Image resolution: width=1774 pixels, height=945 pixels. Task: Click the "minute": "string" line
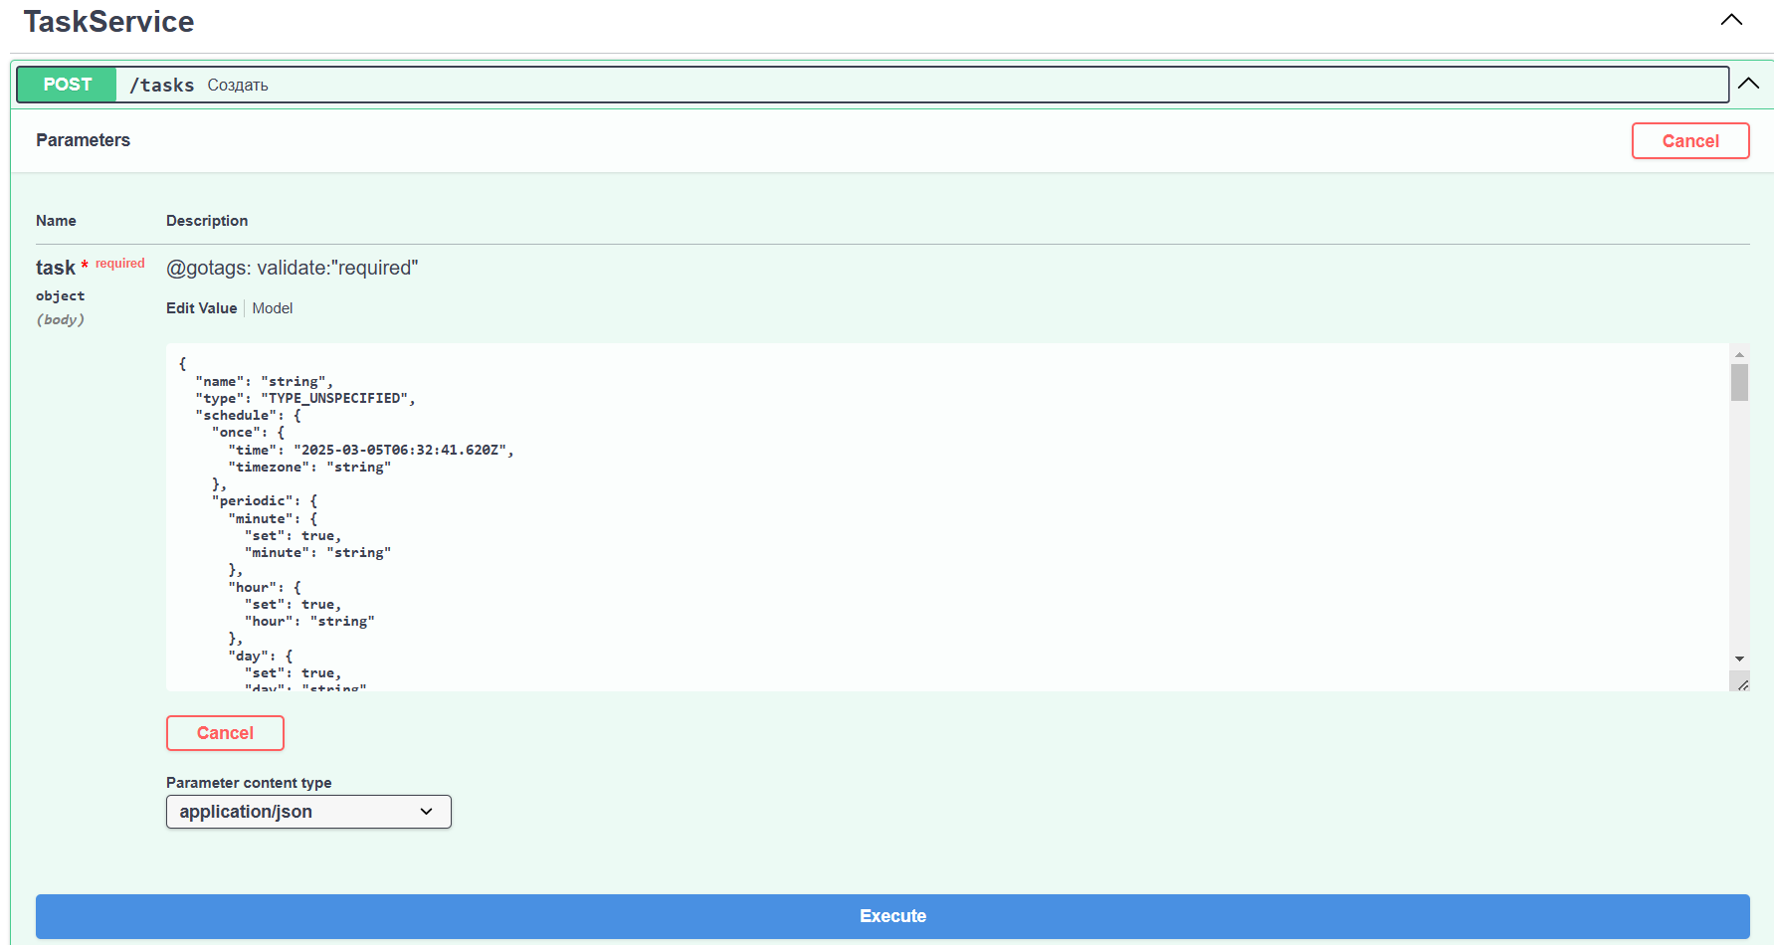[317, 553]
